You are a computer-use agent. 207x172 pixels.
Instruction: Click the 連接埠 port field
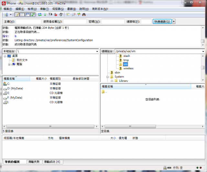pos(146,21)
